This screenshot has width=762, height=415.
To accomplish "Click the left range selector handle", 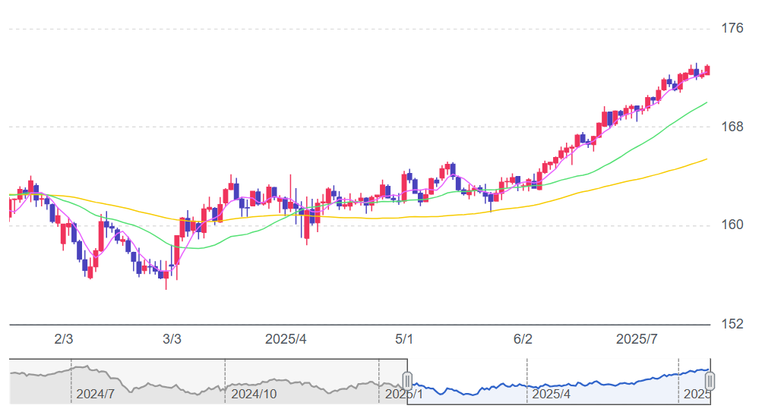I will [x=407, y=381].
